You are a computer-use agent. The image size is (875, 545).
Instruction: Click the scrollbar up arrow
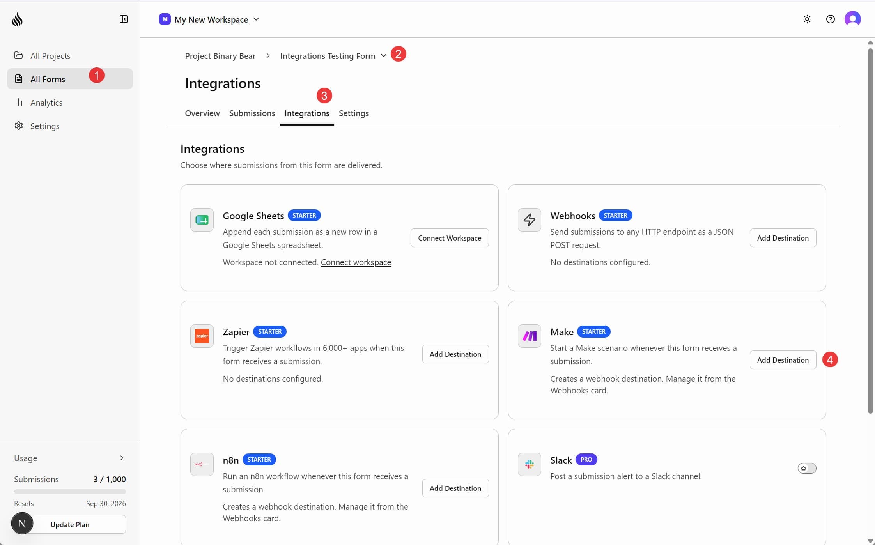(870, 42)
